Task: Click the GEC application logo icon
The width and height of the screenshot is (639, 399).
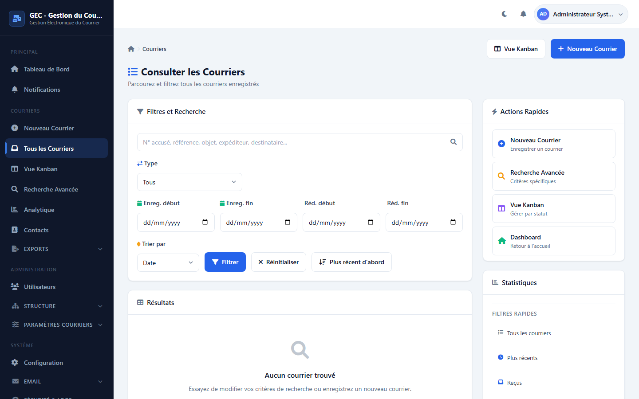Action: [17, 19]
